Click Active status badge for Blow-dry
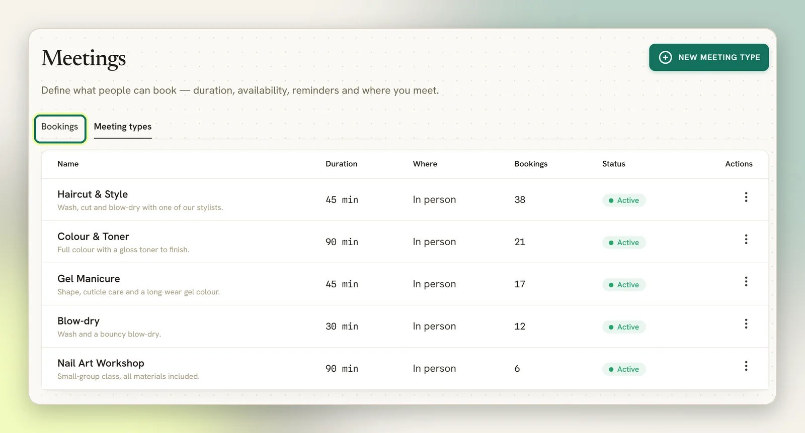This screenshot has width=805, height=433. tap(624, 327)
